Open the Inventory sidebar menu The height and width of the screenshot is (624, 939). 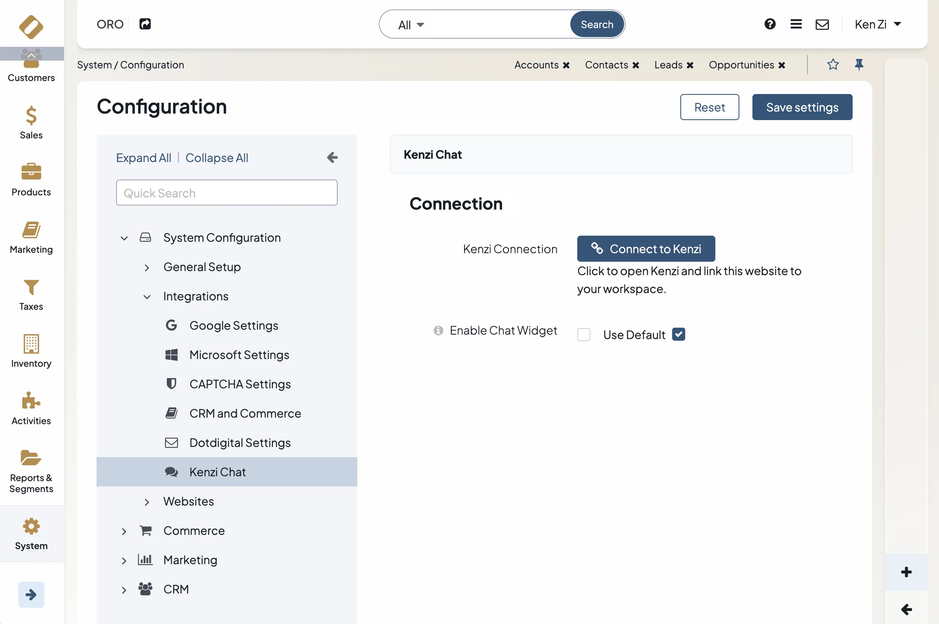click(x=31, y=351)
